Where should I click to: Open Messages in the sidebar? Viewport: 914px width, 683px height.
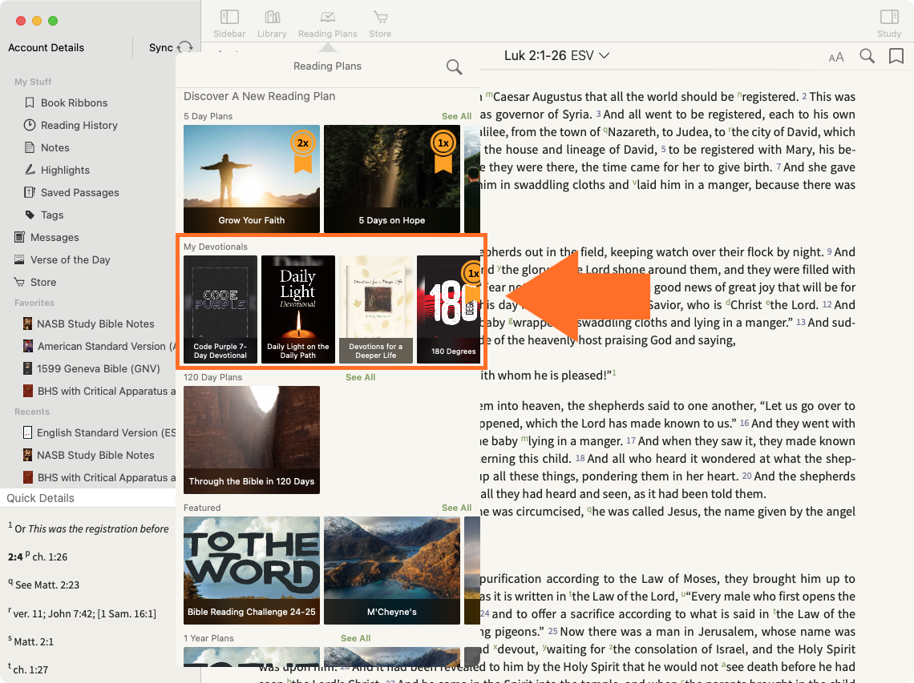tap(55, 238)
